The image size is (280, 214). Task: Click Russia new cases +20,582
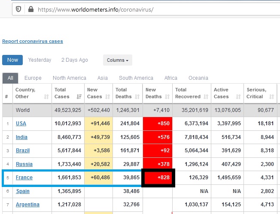100,164
